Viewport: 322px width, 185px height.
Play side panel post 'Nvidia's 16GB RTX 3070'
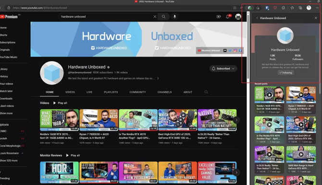[269, 94]
